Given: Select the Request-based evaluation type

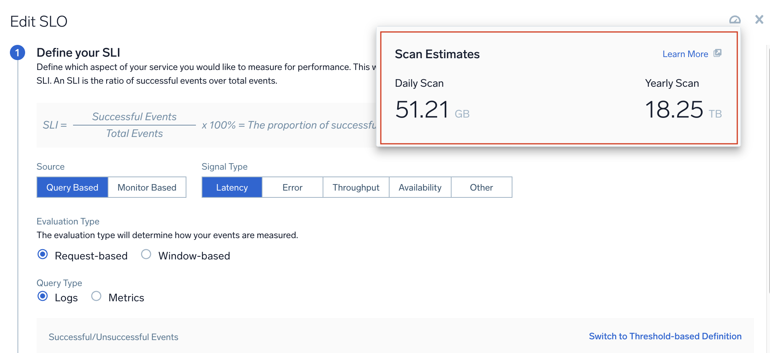Looking at the screenshot, I should (42, 255).
